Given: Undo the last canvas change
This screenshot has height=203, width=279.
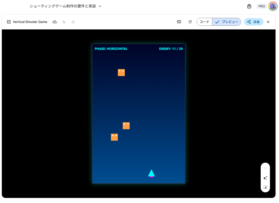Looking at the screenshot, I should [64, 22].
